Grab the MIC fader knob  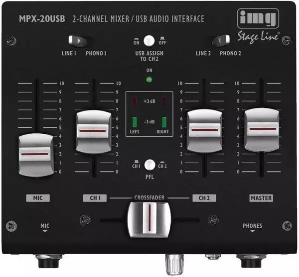coord(36,155)
